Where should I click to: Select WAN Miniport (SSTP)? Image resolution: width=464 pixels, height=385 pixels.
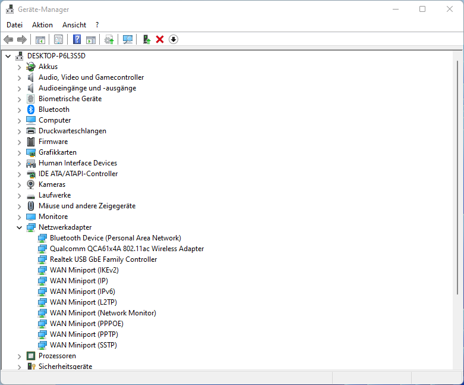[83, 345]
